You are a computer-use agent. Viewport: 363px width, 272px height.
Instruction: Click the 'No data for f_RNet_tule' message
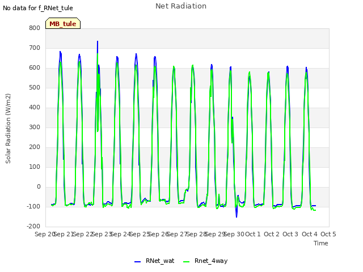click(x=38, y=8)
